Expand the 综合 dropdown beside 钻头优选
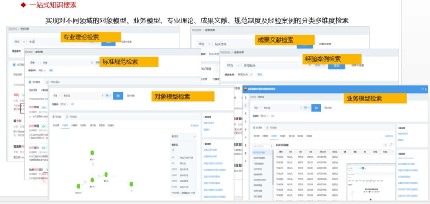This screenshot has width=430, height=204. (203, 44)
